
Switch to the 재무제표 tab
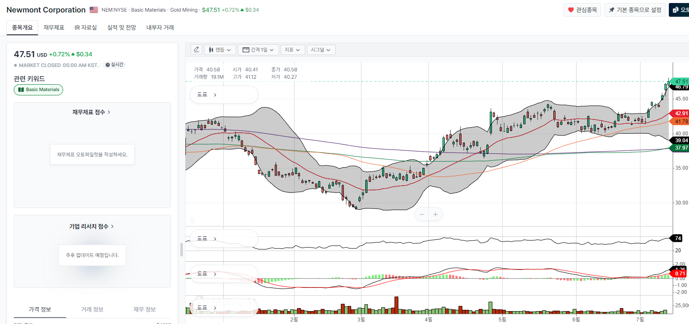(54, 28)
